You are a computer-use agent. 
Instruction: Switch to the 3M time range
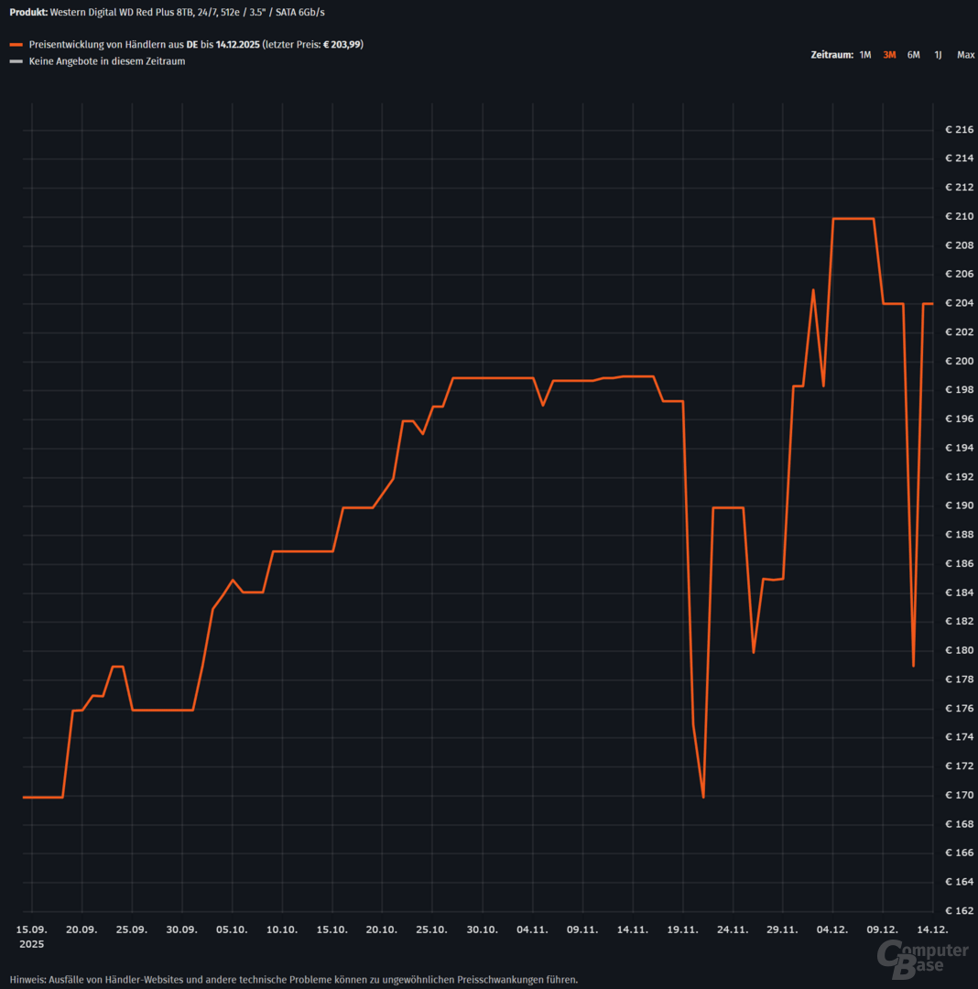click(x=889, y=55)
